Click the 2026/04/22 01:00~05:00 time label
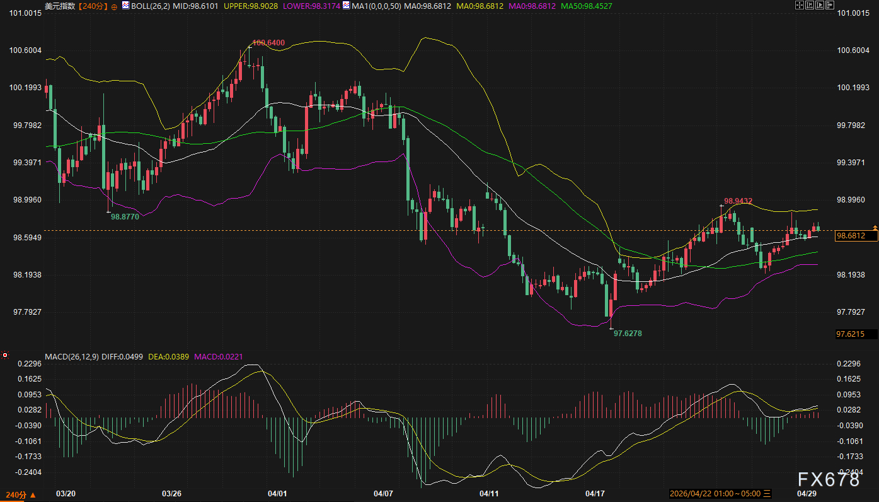The image size is (879, 502). pos(715,494)
